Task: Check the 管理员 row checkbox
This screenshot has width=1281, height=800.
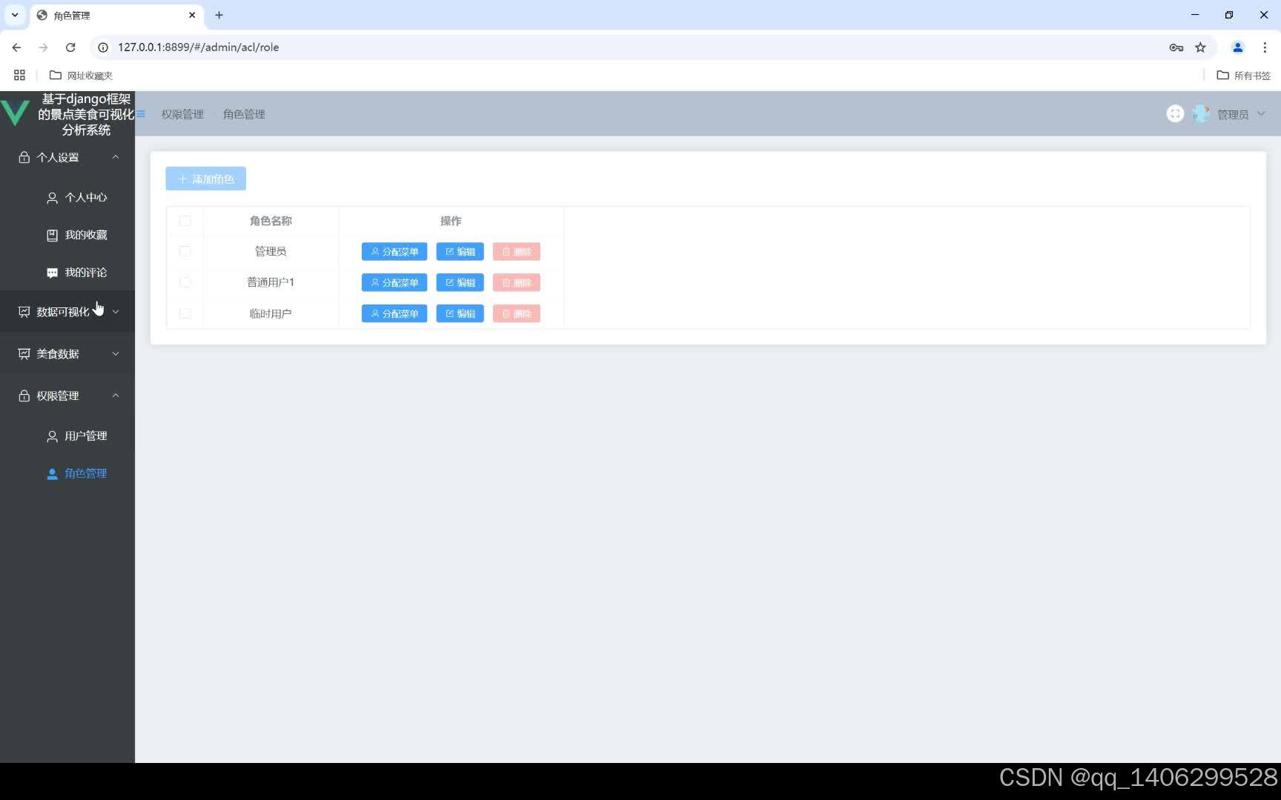Action: coord(185,251)
